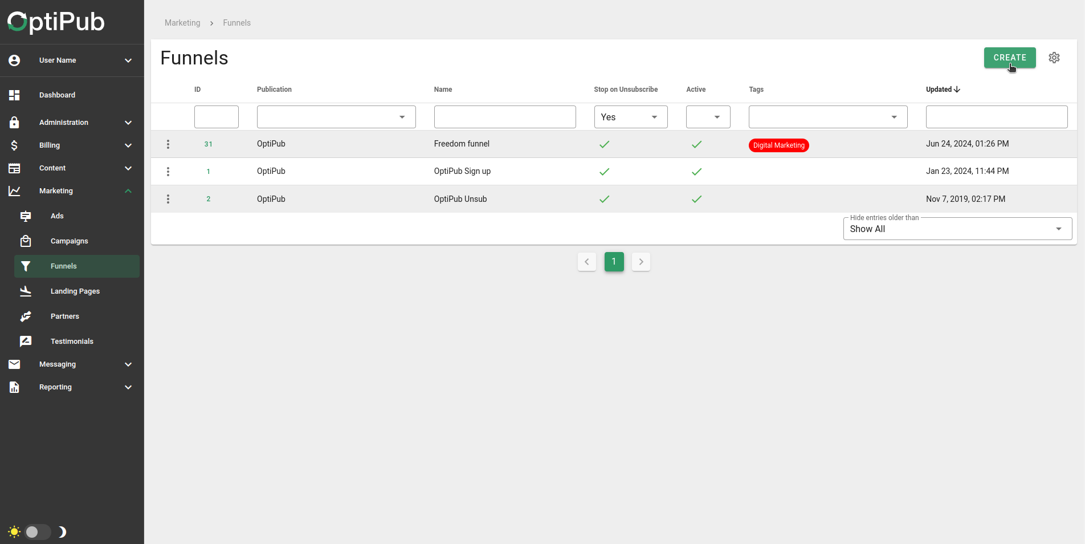
Task: Select page 1 in pagination
Action: 614,262
